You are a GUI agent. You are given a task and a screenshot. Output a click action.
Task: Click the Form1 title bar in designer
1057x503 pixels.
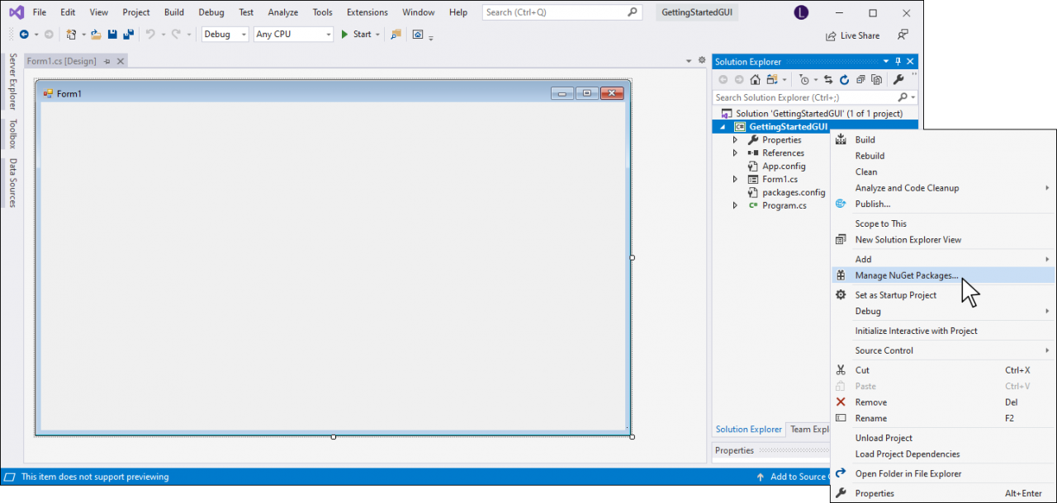[x=332, y=93]
